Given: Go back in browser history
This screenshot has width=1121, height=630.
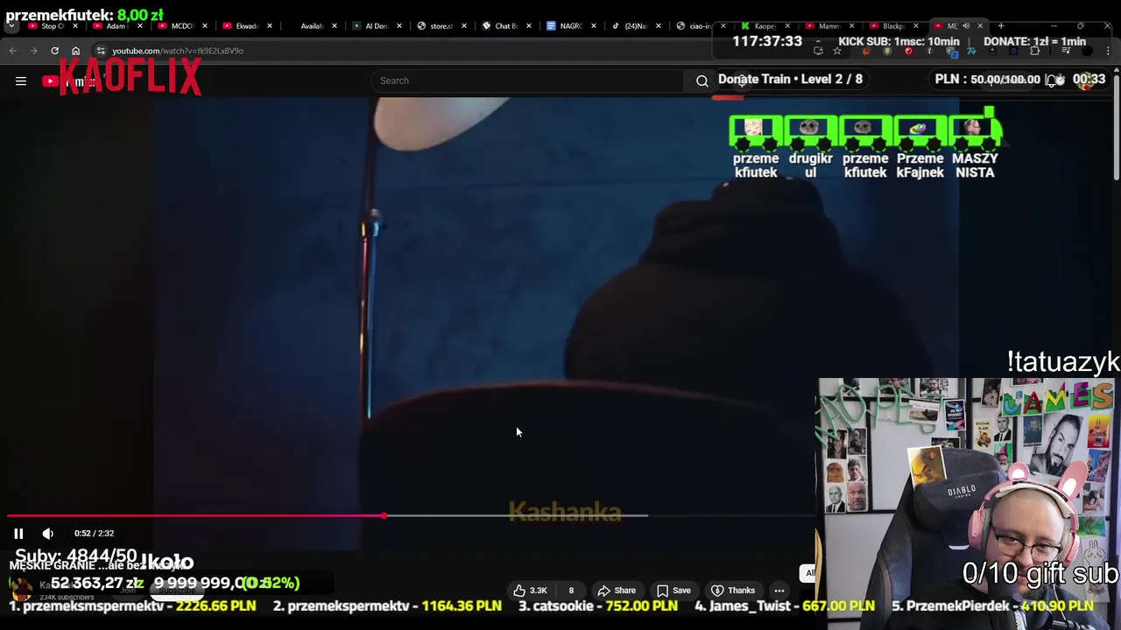Looking at the screenshot, I should pos(13,51).
